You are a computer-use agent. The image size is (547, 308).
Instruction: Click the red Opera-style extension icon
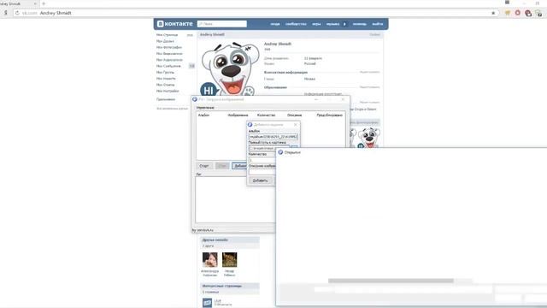click(518, 13)
